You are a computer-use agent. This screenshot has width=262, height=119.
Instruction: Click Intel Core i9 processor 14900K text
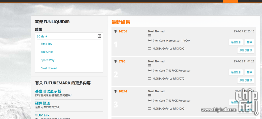[171, 40]
